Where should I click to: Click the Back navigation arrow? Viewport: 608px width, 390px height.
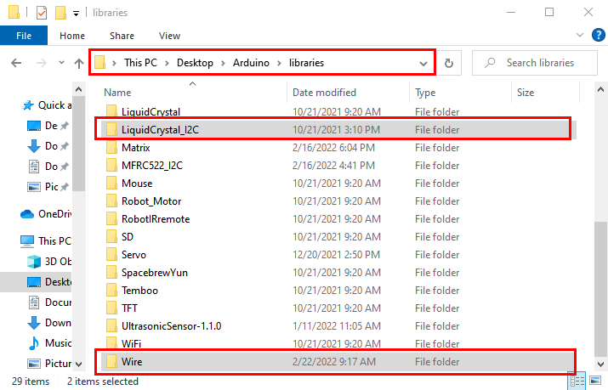[16, 63]
